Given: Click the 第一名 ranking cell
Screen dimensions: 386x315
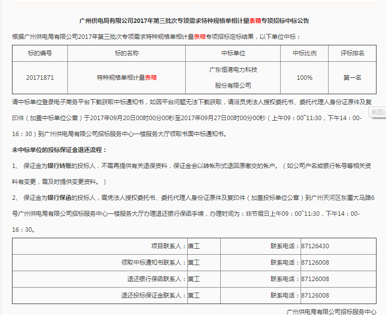Looking at the screenshot, I should click(x=352, y=78).
